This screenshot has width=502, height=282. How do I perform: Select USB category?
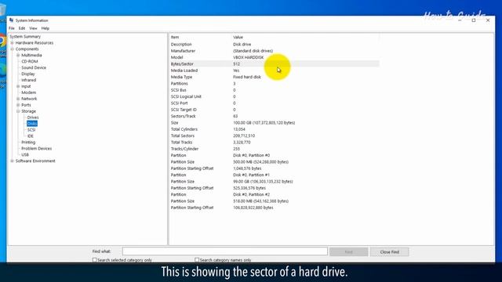click(25, 155)
